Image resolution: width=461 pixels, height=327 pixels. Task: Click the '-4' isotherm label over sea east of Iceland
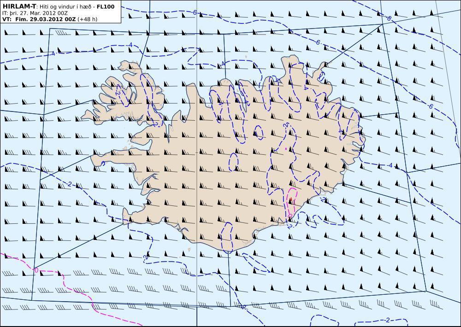[389, 166]
